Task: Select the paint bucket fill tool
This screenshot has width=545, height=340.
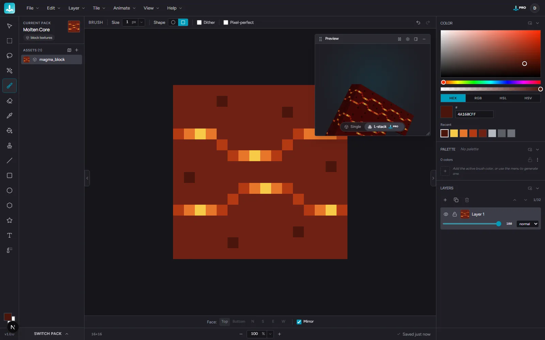Action: coord(10,131)
